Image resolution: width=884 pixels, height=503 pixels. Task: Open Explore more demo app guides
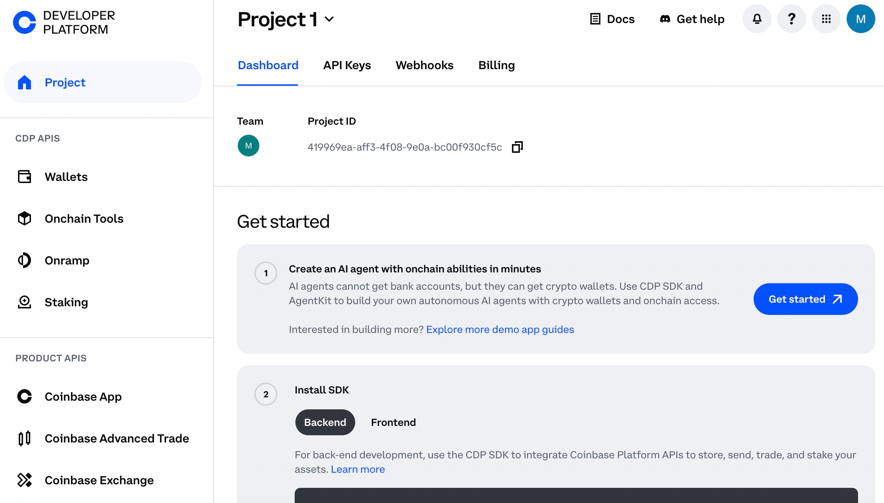(x=500, y=329)
